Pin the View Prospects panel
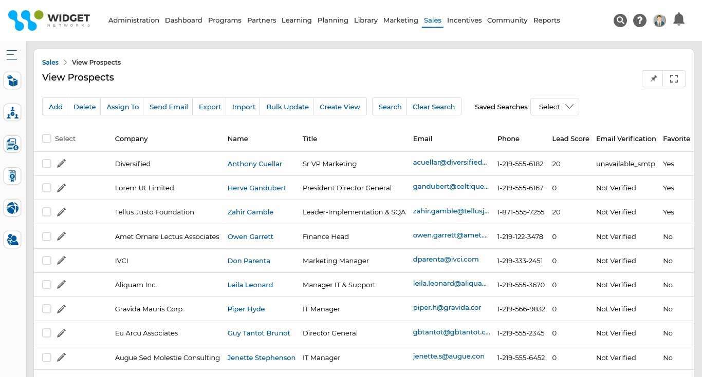This screenshot has width=702, height=377. (x=653, y=79)
